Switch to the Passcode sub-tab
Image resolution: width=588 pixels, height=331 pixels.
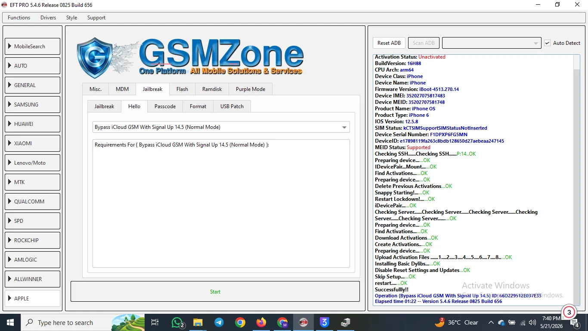(x=165, y=106)
